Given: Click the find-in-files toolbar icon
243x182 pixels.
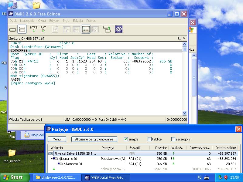Looking at the screenshot, I should coord(95,29).
